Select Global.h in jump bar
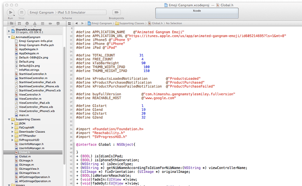The image size is (302, 186). pyautogui.click(x=155, y=23)
